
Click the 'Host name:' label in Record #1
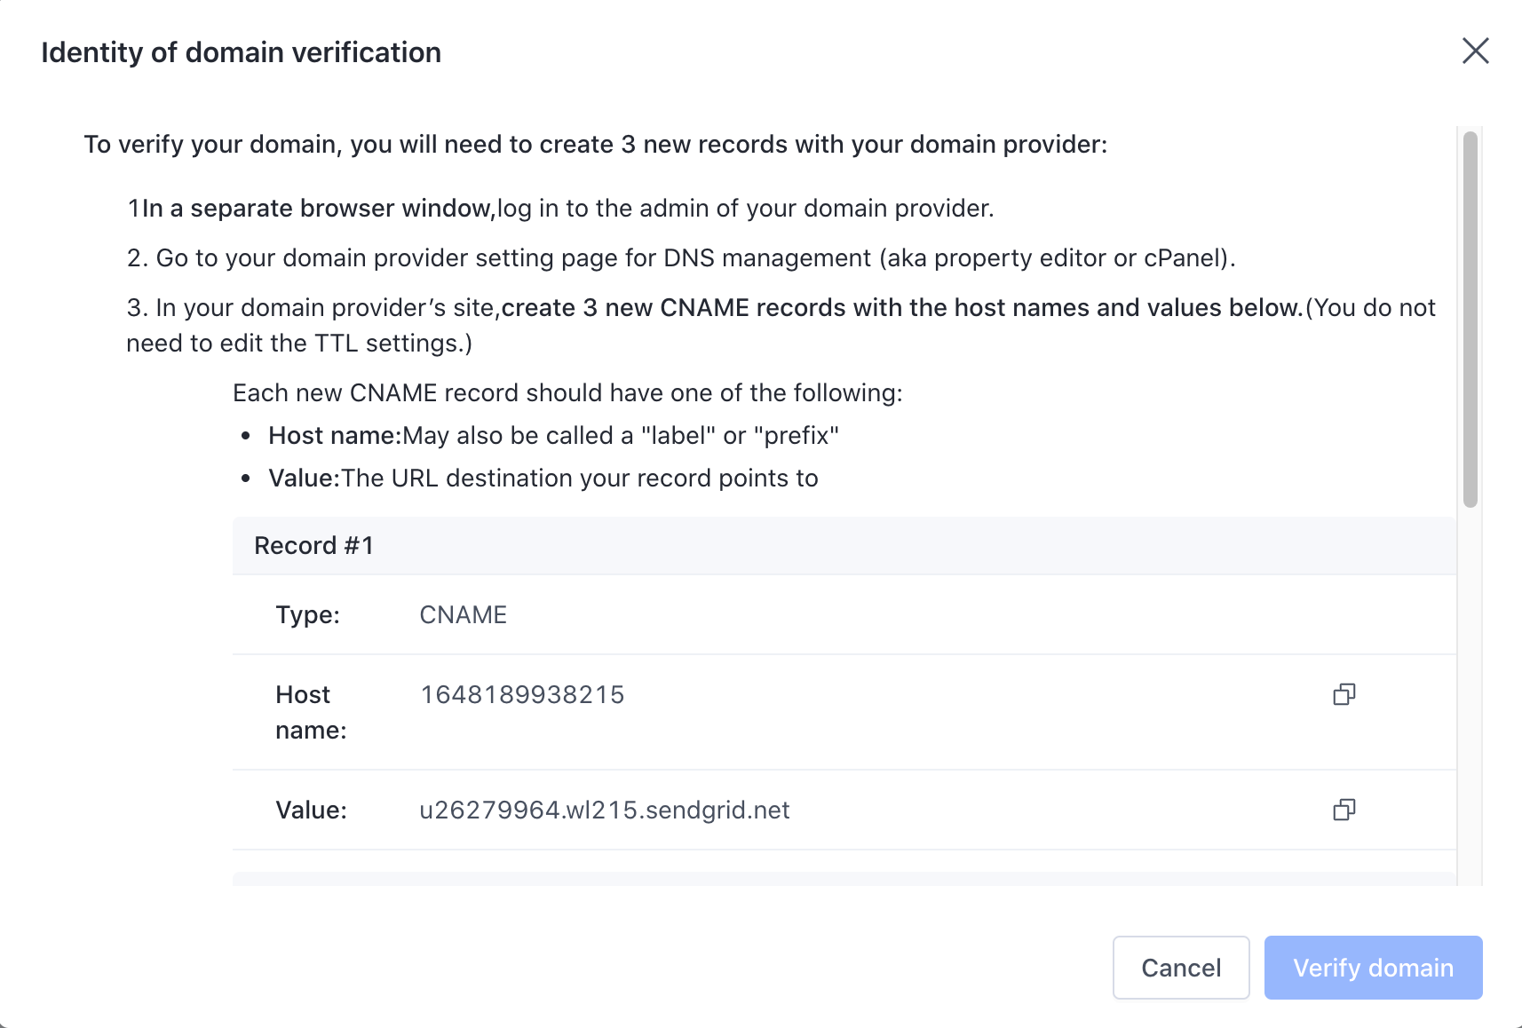coord(310,712)
